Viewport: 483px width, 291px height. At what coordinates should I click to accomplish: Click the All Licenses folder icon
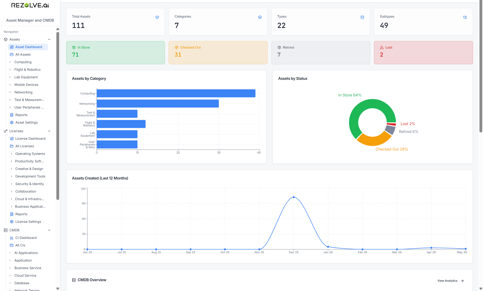[12, 146]
